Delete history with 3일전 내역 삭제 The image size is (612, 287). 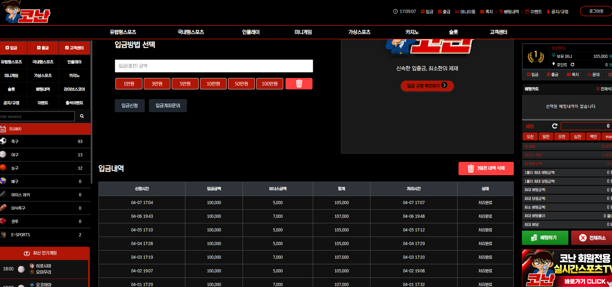(486, 168)
